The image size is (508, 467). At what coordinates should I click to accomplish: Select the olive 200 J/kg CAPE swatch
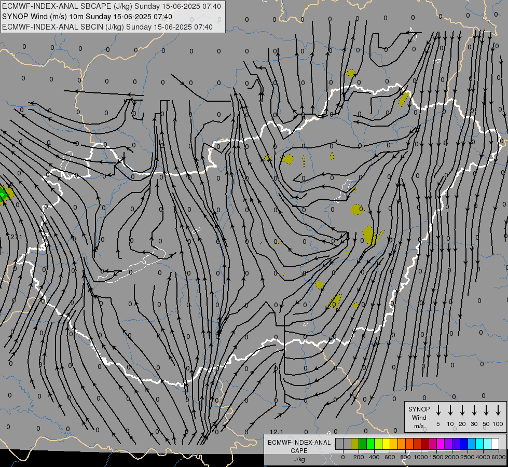(355, 444)
